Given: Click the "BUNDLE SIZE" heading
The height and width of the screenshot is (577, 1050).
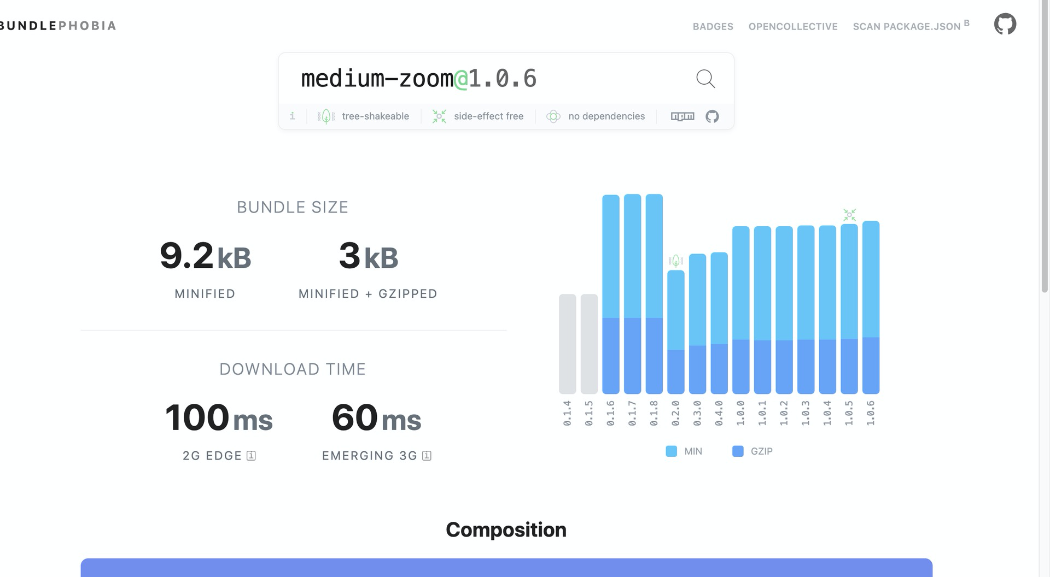Looking at the screenshot, I should click(x=293, y=207).
